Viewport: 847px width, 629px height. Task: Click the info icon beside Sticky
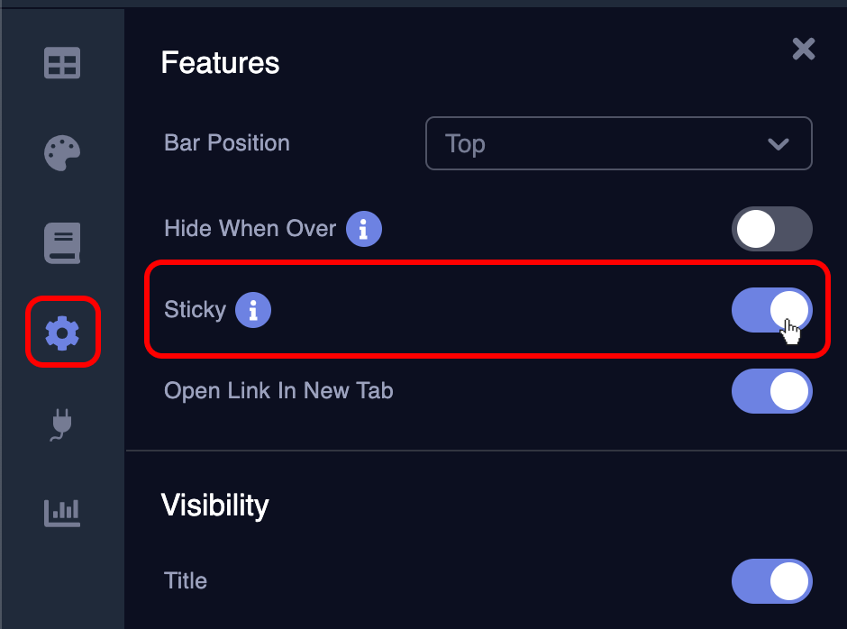point(253,310)
